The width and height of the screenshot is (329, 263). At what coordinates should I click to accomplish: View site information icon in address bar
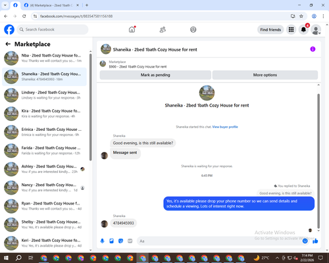(35, 16)
